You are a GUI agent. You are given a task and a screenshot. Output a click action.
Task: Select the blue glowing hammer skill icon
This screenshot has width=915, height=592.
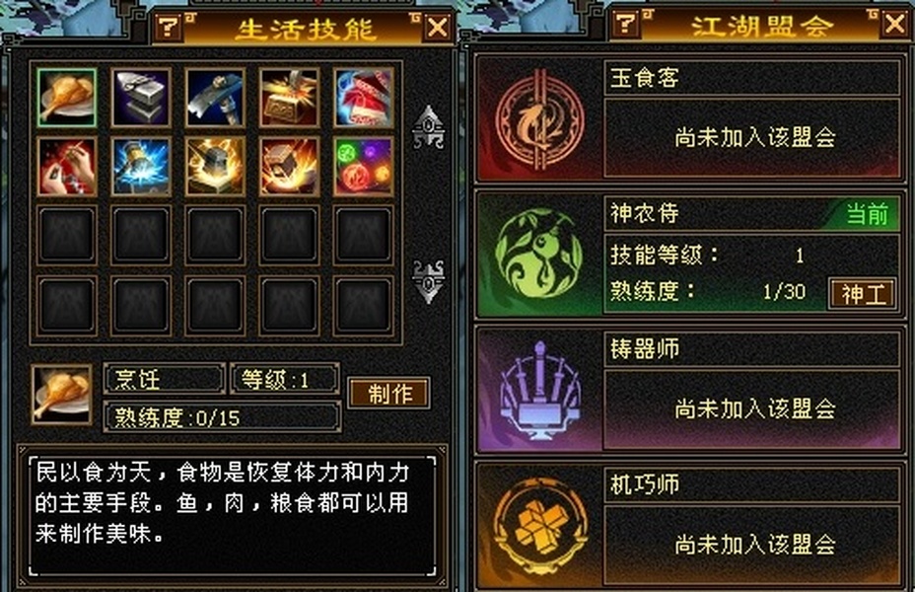141,167
